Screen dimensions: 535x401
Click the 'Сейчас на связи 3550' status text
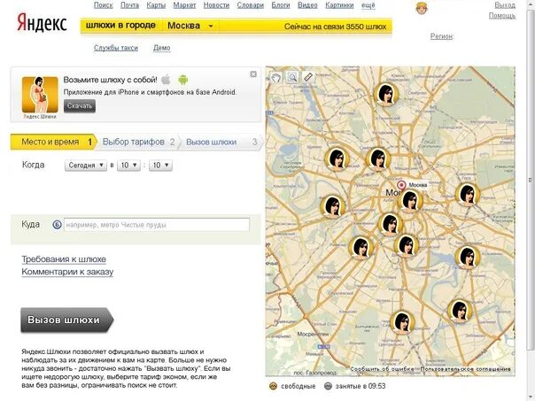(x=335, y=27)
